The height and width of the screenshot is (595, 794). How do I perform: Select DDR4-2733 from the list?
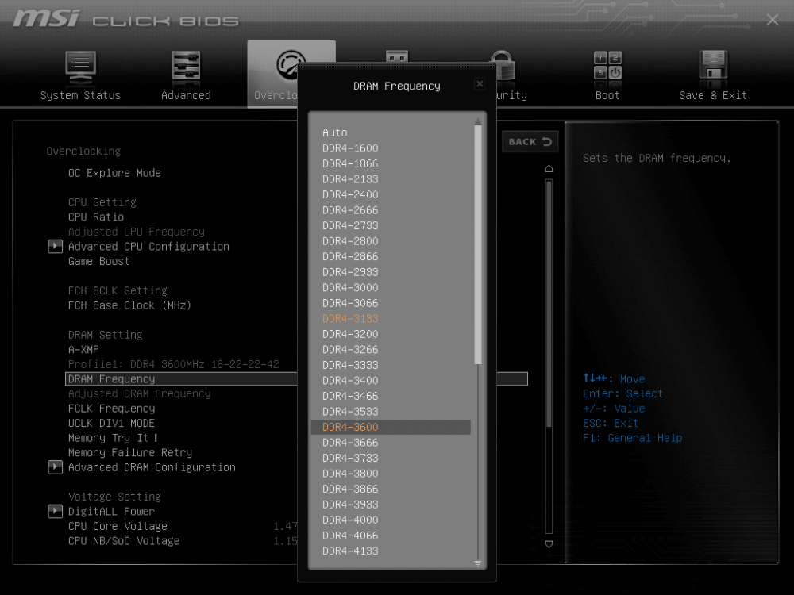pos(350,225)
